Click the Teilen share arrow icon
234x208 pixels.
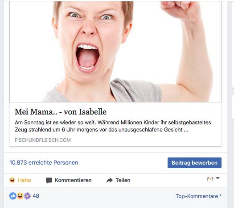[x=110, y=180]
